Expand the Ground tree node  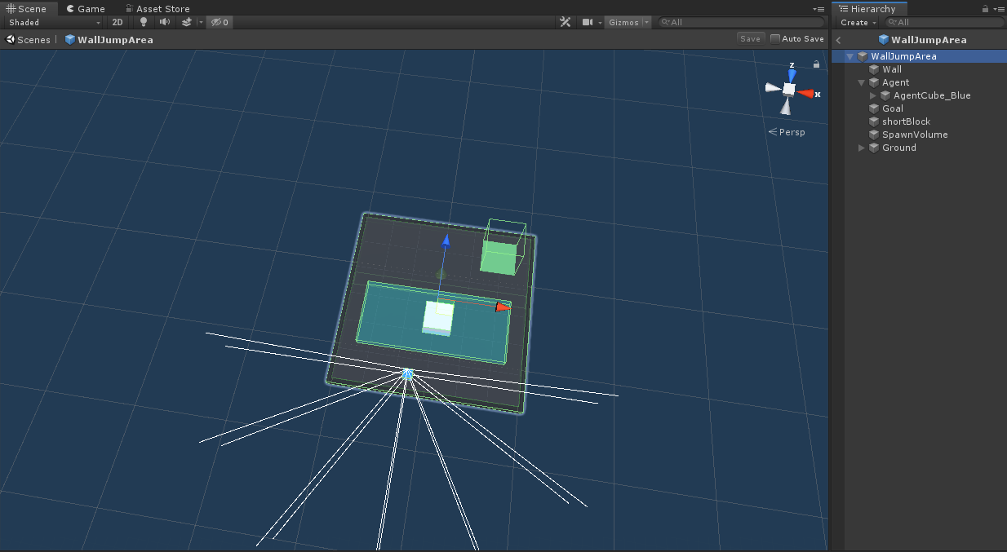(x=861, y=148)
